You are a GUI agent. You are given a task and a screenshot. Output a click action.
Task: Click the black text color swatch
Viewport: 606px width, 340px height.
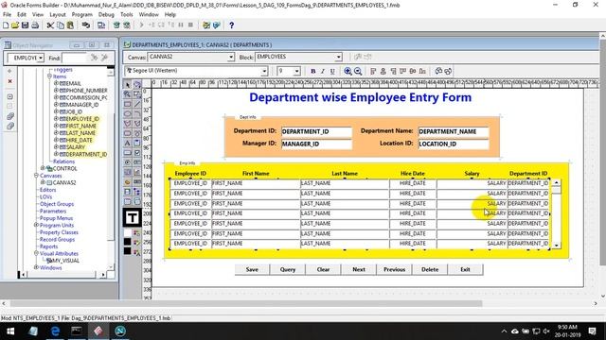pyautogui.click(x=128, y=251)
